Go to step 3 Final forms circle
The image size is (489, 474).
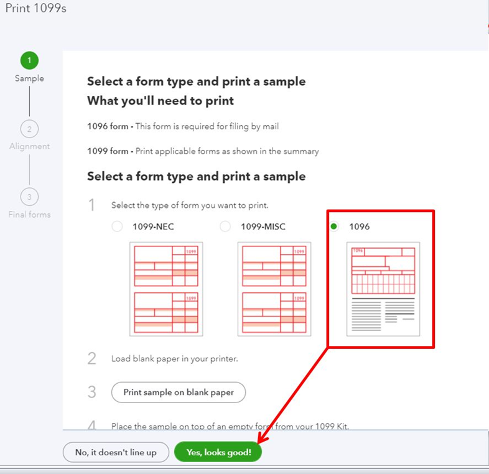pyautogui.click(x=29, y=197)
